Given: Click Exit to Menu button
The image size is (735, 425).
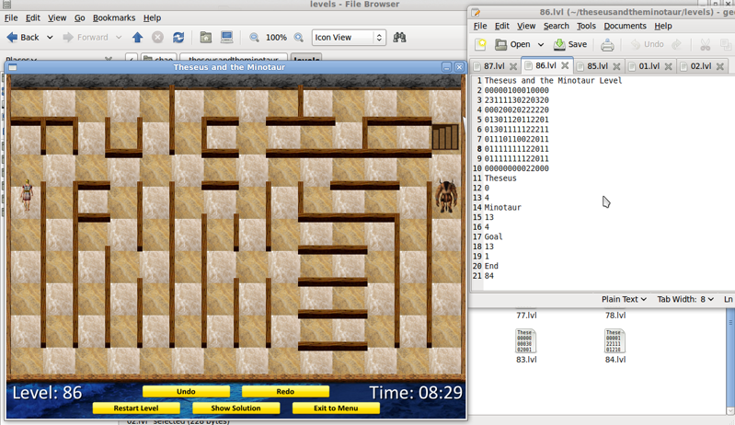Looking at the screenshot, I should (336, 408).
